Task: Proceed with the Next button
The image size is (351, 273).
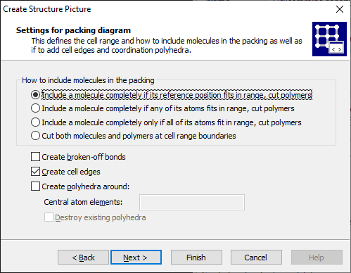Action: pyautogui.click(x=136, y=258)
